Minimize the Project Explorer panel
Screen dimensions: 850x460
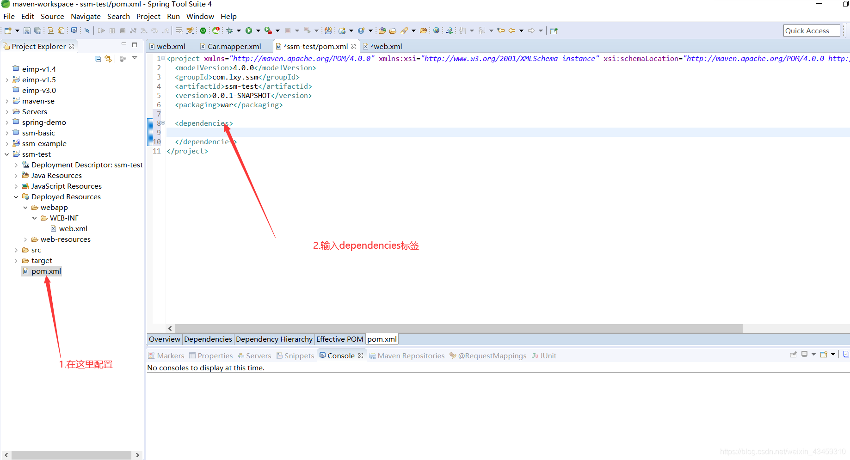tap(124, 44)
